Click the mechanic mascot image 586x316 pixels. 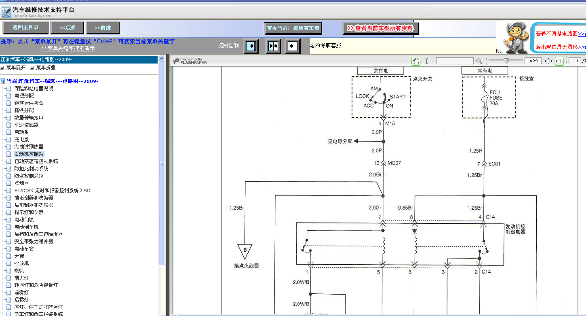(x=515, y=38)
